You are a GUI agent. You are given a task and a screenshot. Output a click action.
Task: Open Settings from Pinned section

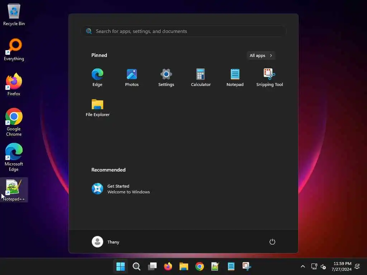point(166,78)
